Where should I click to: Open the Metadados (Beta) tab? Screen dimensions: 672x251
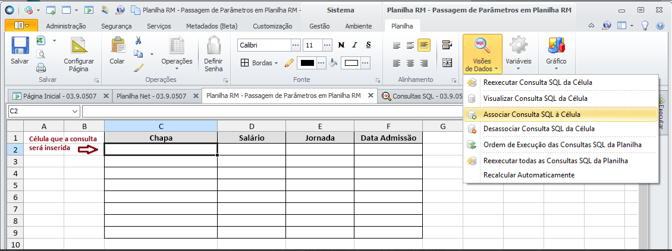tap(212, 26)
